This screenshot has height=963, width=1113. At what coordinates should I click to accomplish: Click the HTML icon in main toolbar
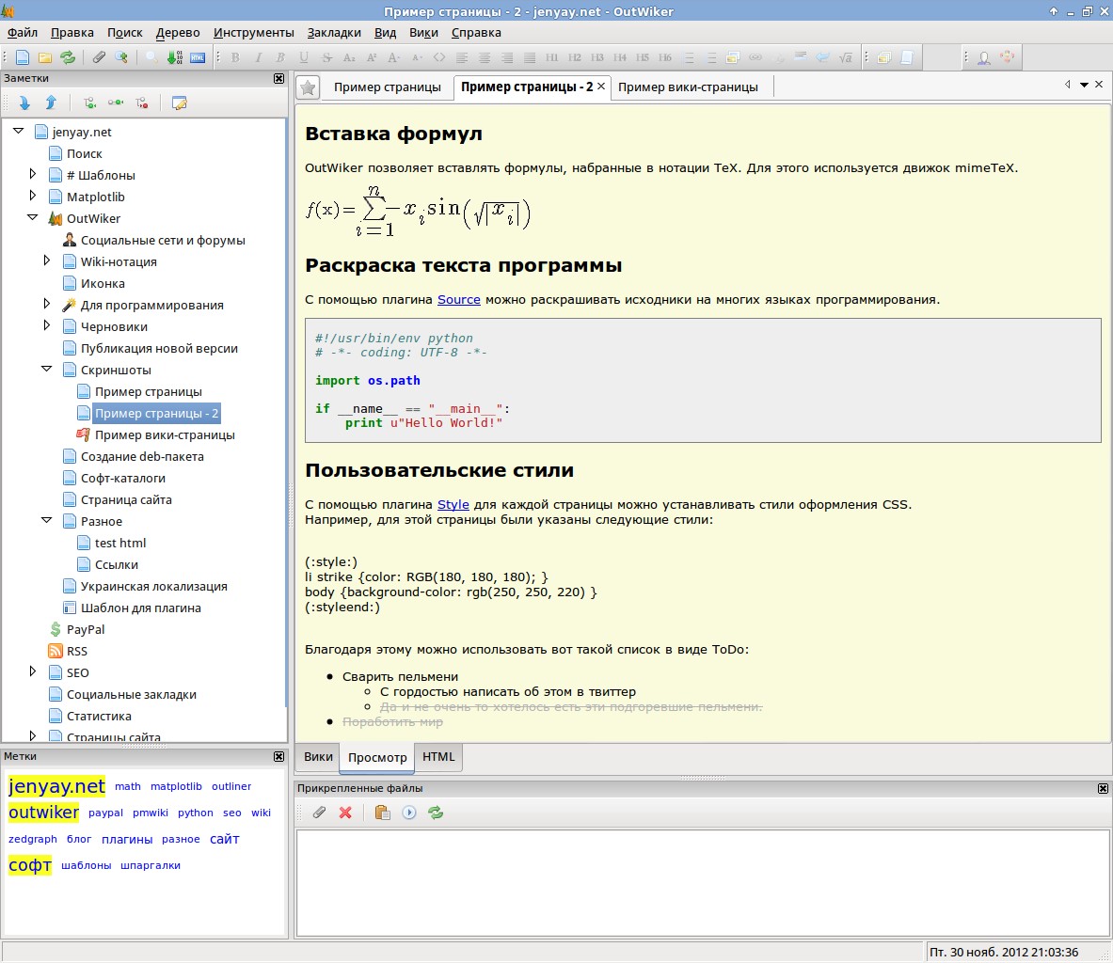click(x=198, y=57)
